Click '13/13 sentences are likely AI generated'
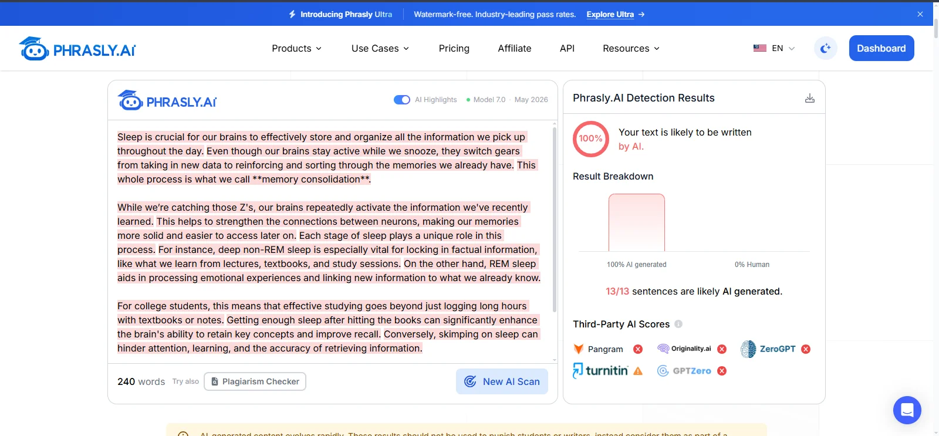 click(x=694, y=291)
